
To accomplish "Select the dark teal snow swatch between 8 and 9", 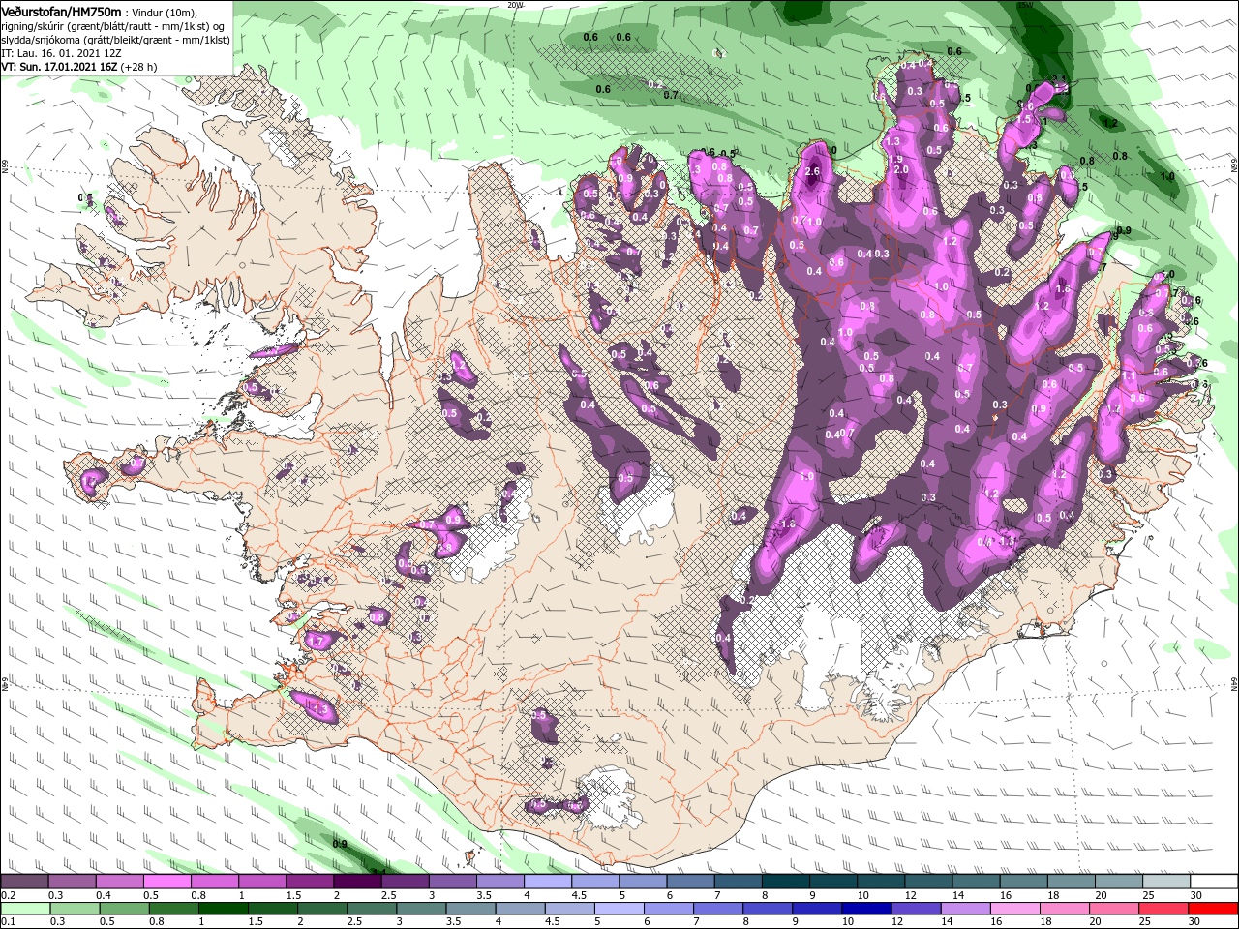I will pos(786,882).
